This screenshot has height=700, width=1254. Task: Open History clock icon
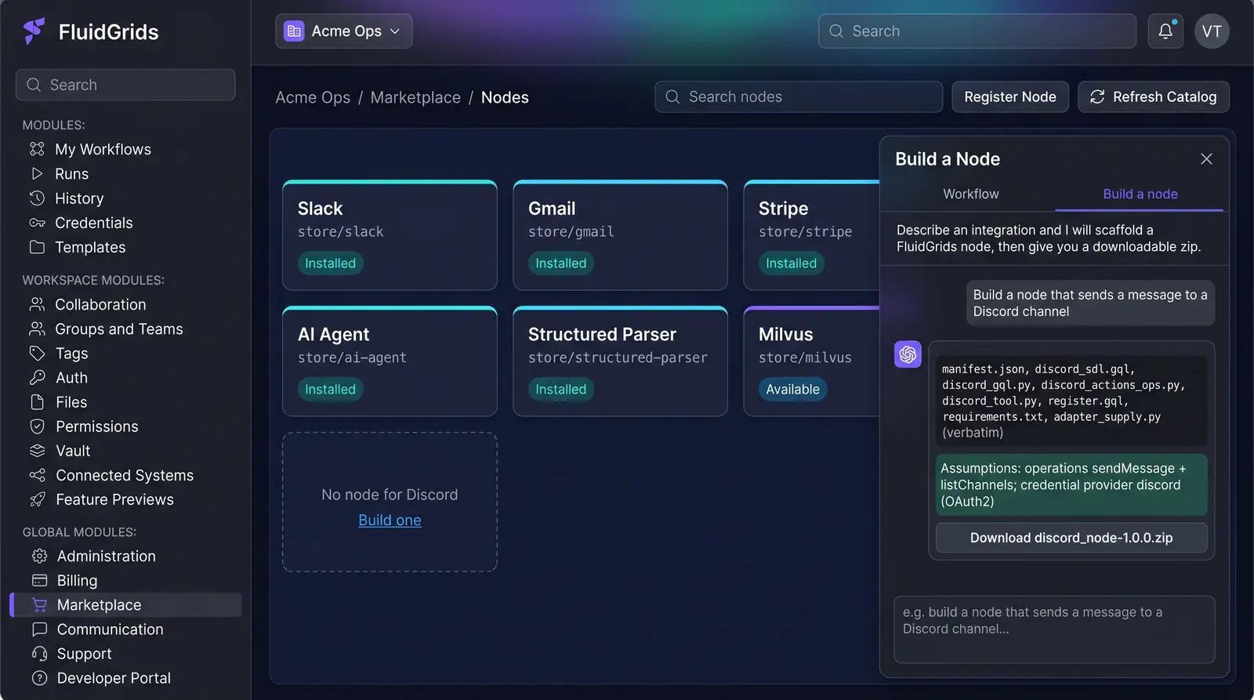37,198
